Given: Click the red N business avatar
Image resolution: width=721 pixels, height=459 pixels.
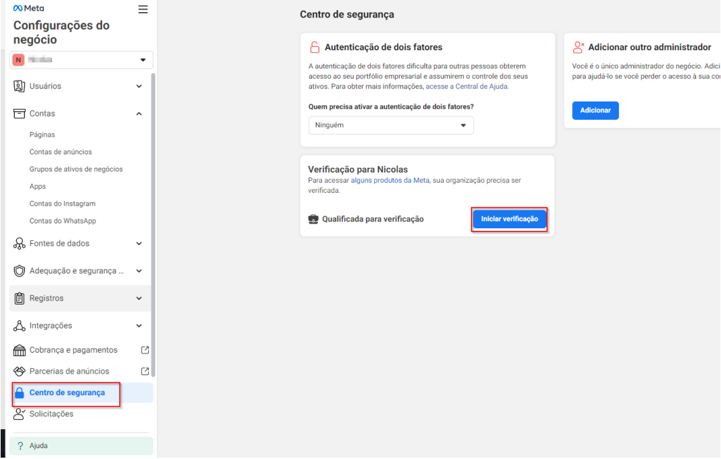Looking at the screenshot, I should (18, 60).
